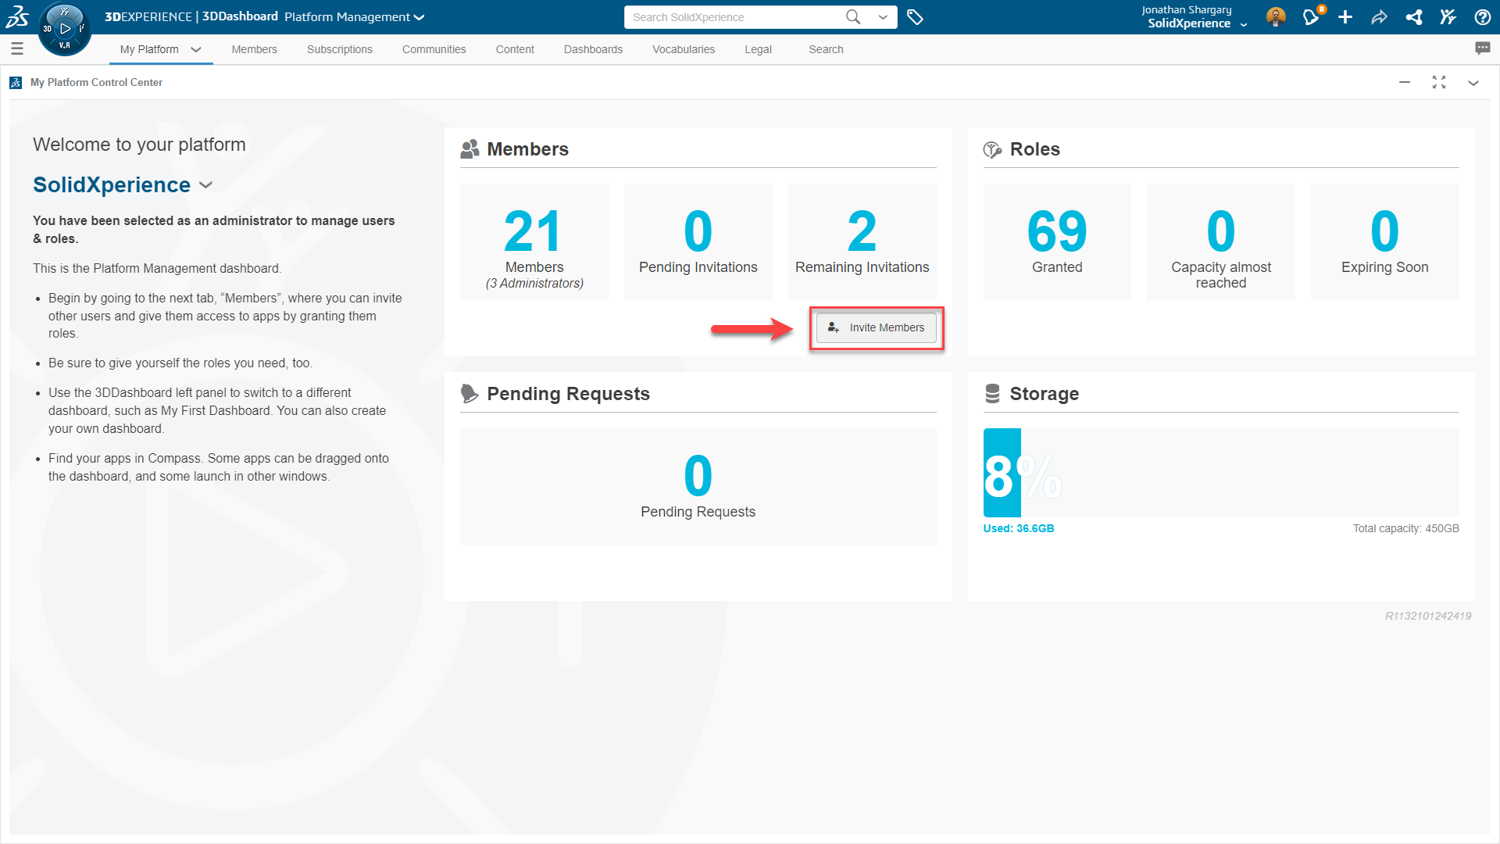The image size is (1500, 844).
Task: Open the chat bubble icon
Action: [1482, 48]
